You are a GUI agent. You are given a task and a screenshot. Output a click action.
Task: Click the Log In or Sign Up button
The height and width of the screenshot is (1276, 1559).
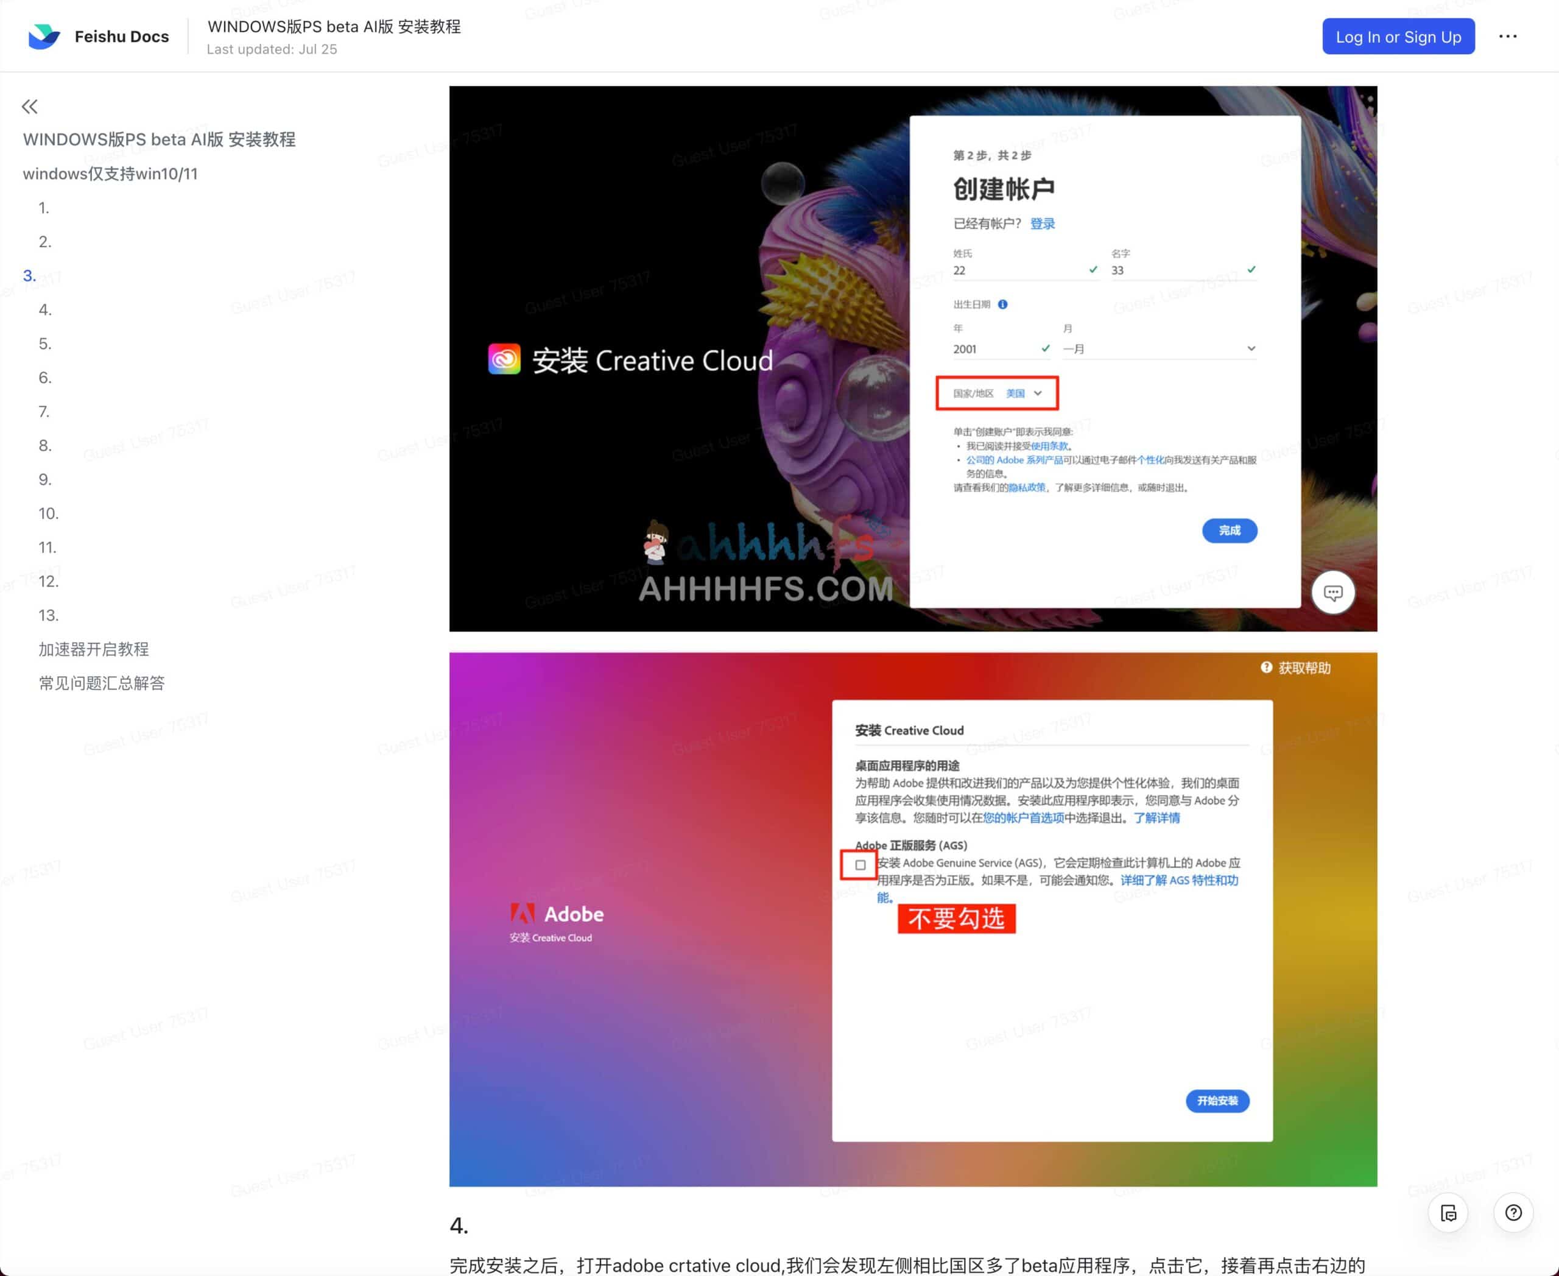[x=1398, y=36]
